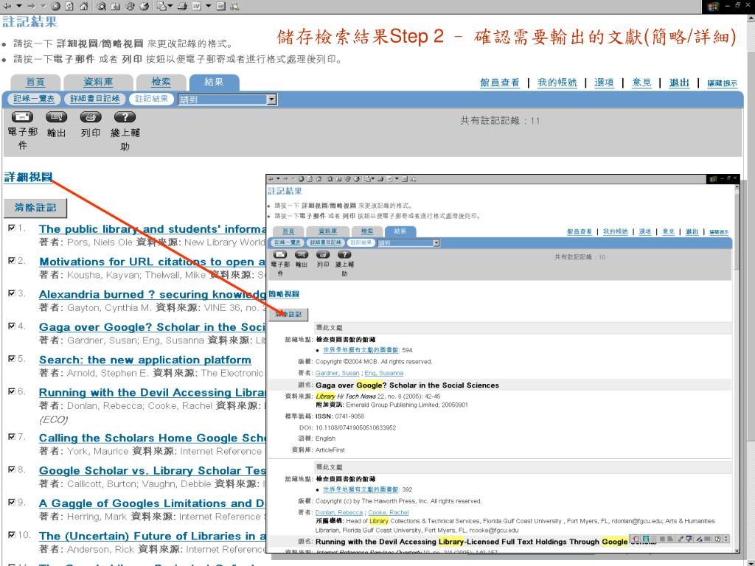
Task: Click the browser Back arrow in the main window toolbar
Action: [7, 6]
